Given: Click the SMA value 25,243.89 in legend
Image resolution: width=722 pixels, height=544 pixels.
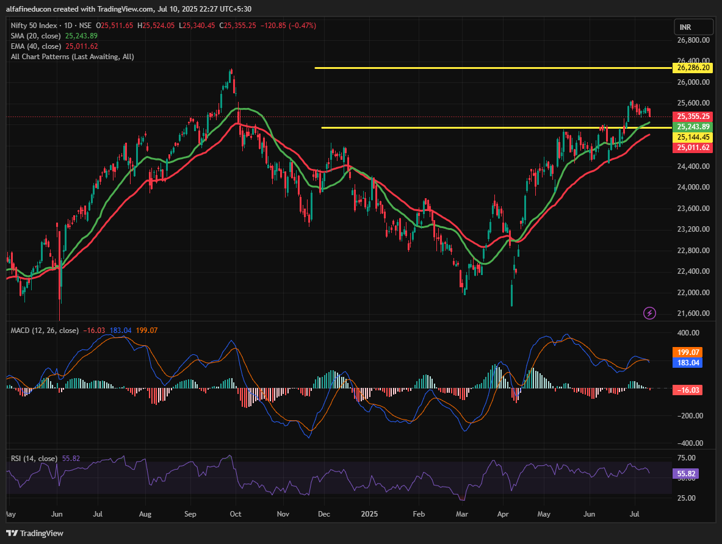Looking at the screenshot, I should point(82,36).
